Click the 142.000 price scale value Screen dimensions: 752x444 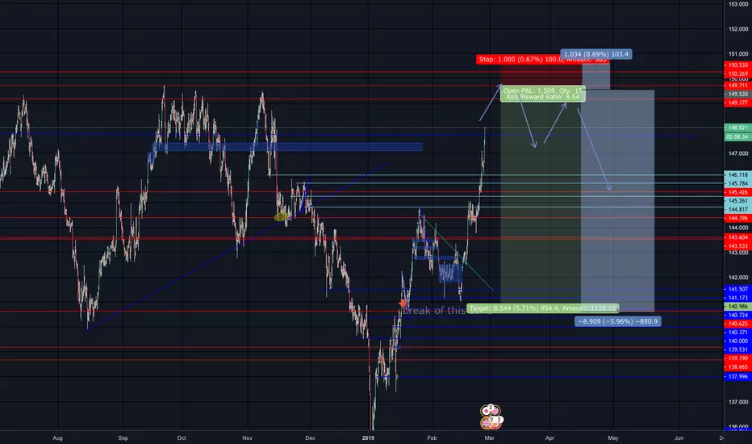pos(738,278)
